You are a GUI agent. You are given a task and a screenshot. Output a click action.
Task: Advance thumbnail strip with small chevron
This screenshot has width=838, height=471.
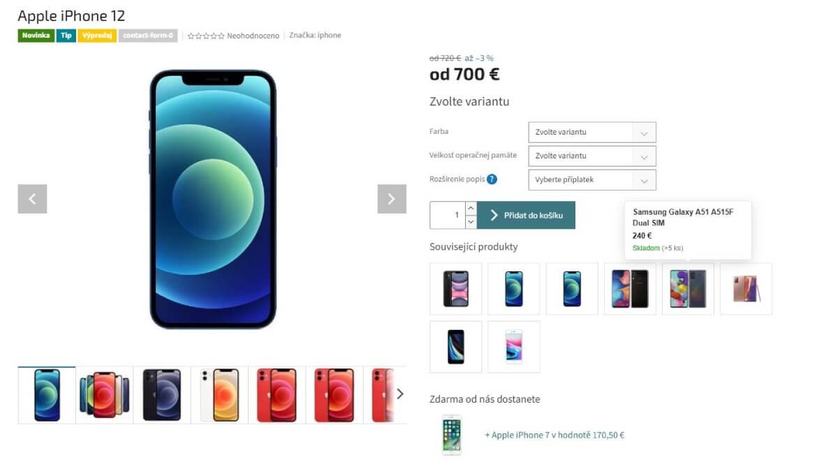[x=399, y=394]
